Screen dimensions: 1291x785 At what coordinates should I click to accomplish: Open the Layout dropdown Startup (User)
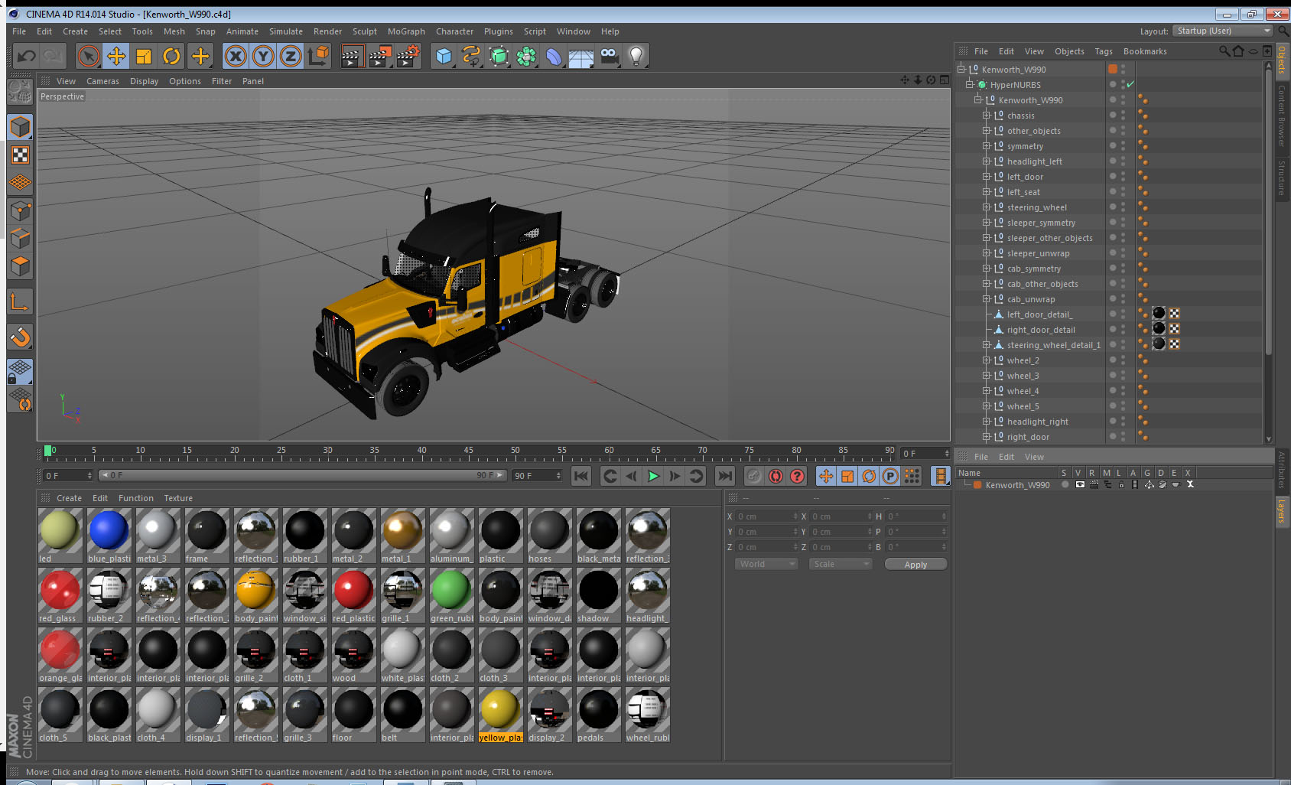click(x=1223, y=31)
